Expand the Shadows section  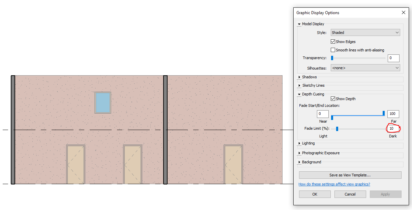[299, 77]
